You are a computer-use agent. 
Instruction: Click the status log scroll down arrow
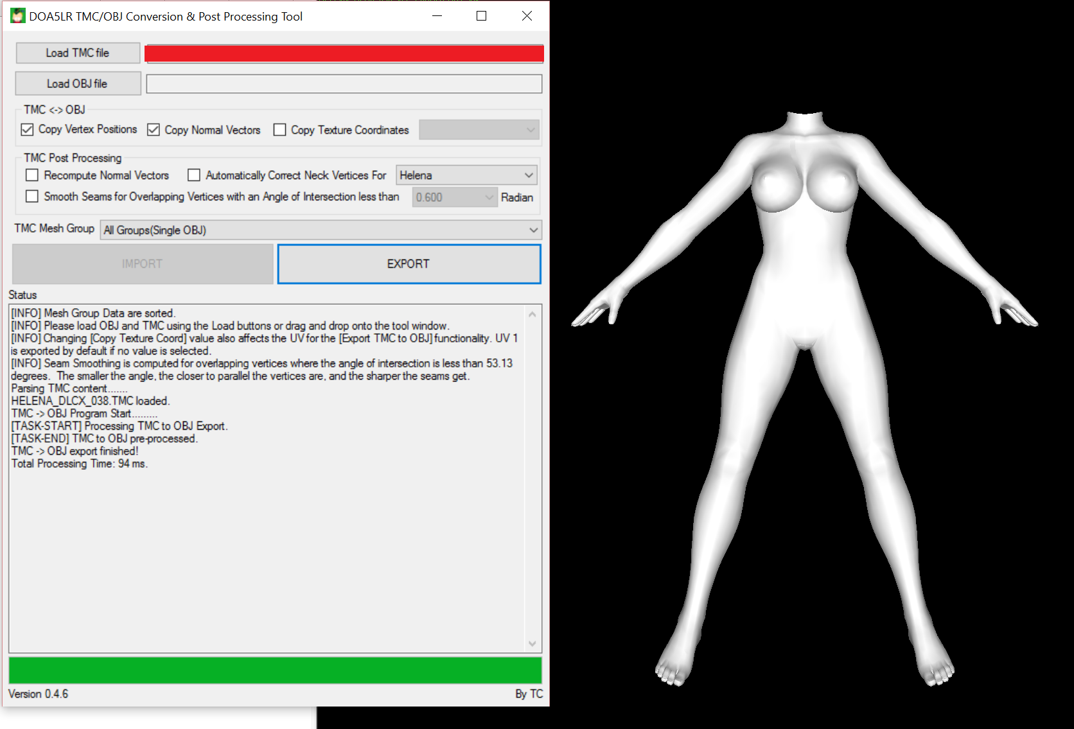point(532,643)
